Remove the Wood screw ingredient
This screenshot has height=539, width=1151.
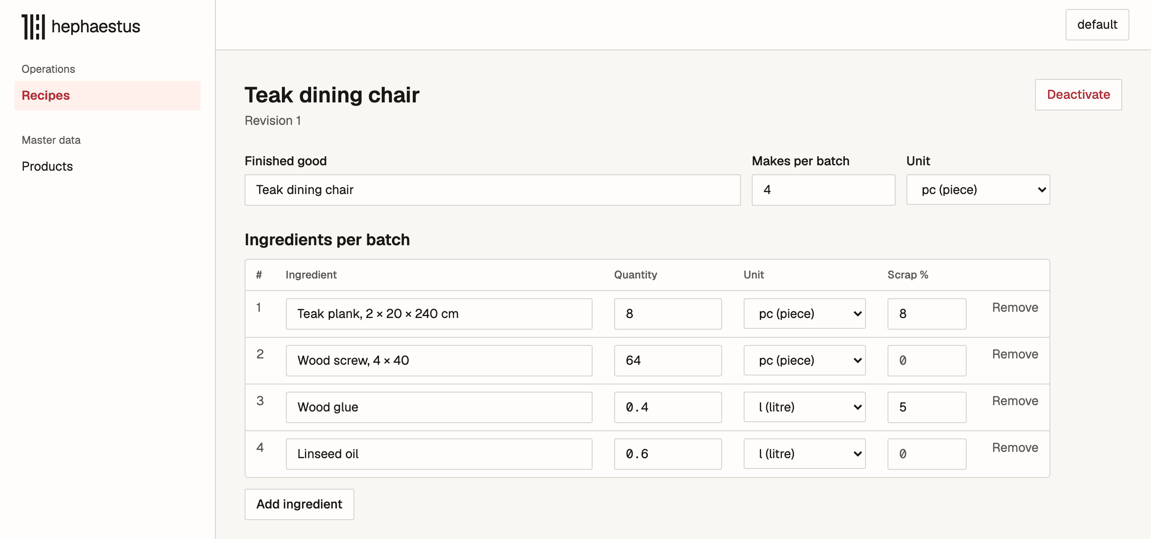pyautogui.click(x=1015, y=354)
